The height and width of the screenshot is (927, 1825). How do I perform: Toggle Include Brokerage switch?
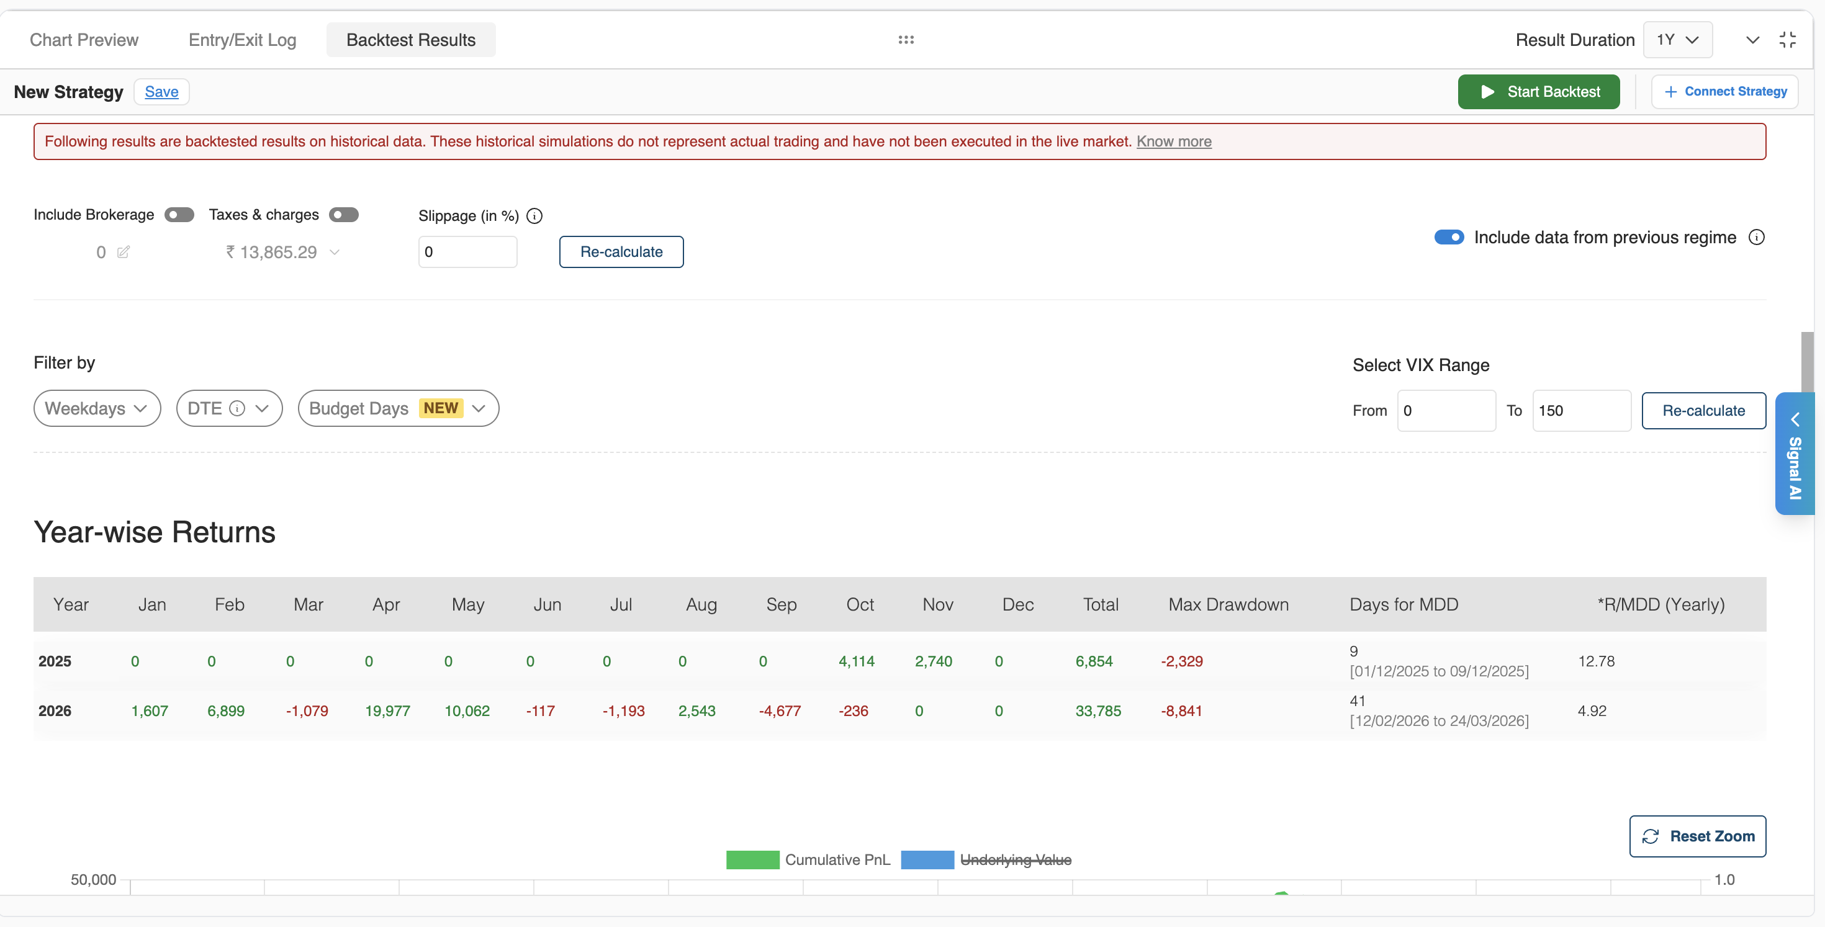[x=179, y=215]
